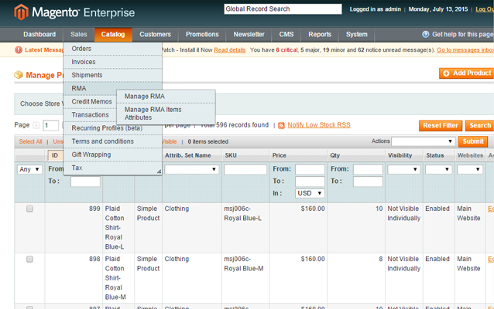Open the Catalog menu tab
The width and height of the screenshot is (494, 309).
pyautogui.click(x=113, y=35)
